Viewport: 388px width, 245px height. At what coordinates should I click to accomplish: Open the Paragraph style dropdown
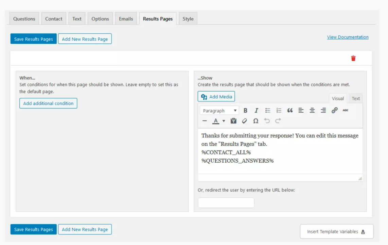(x=219, y=110)
